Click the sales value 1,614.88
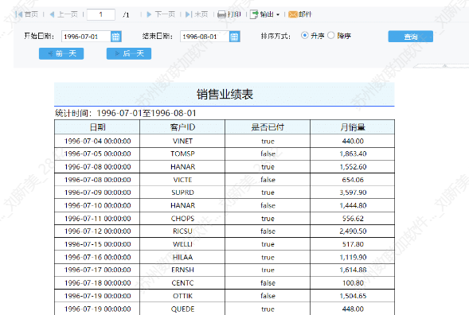Screen dimensions: 469x315 point(353,270)
